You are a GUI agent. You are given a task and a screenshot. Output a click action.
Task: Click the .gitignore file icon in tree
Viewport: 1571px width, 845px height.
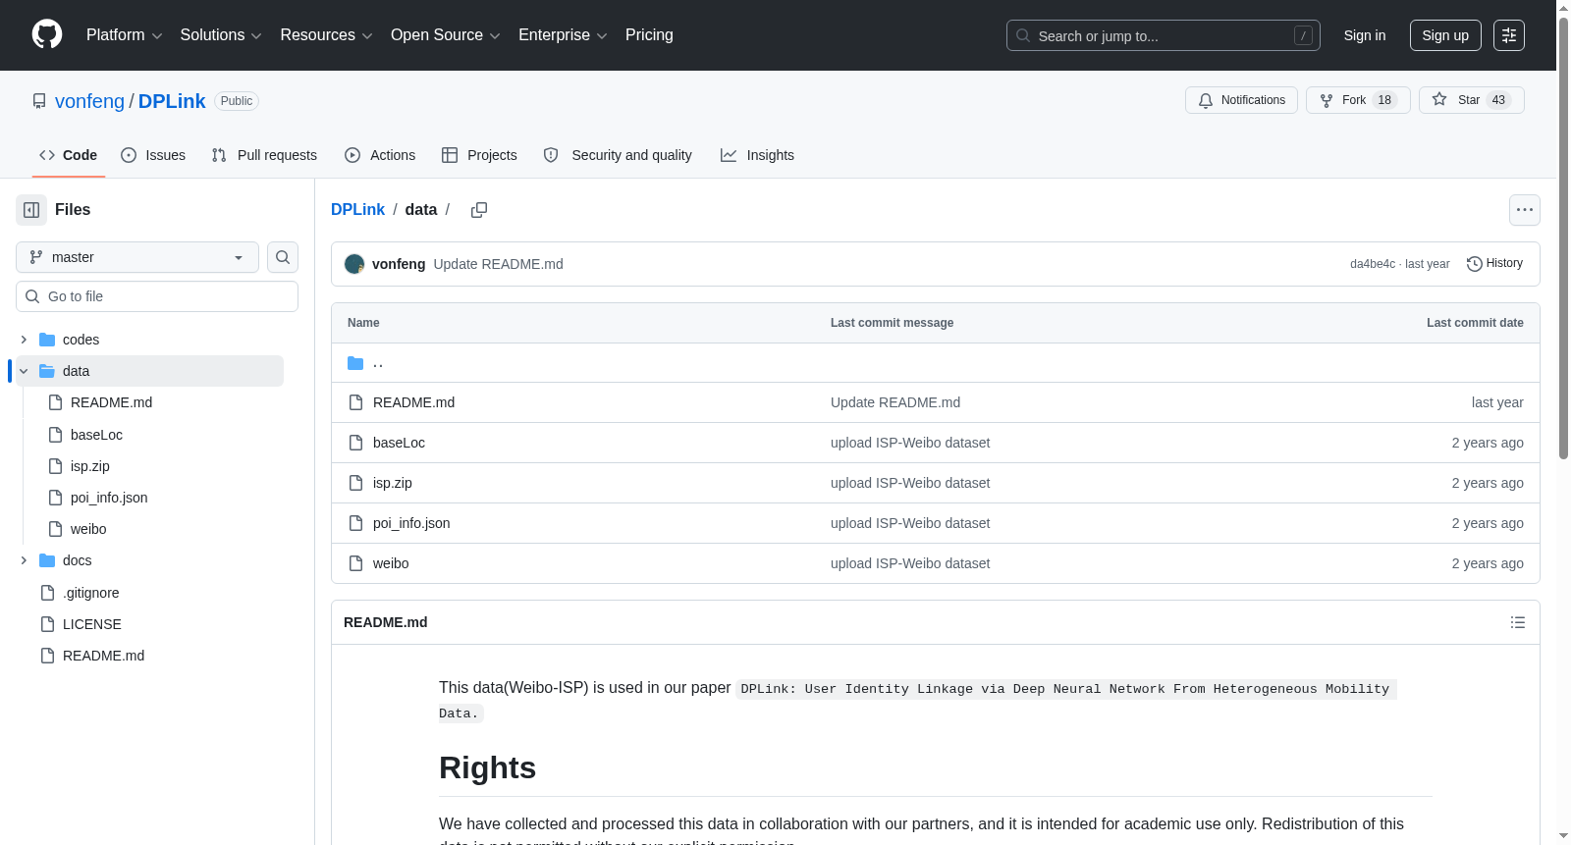click(x=47, y=593)
